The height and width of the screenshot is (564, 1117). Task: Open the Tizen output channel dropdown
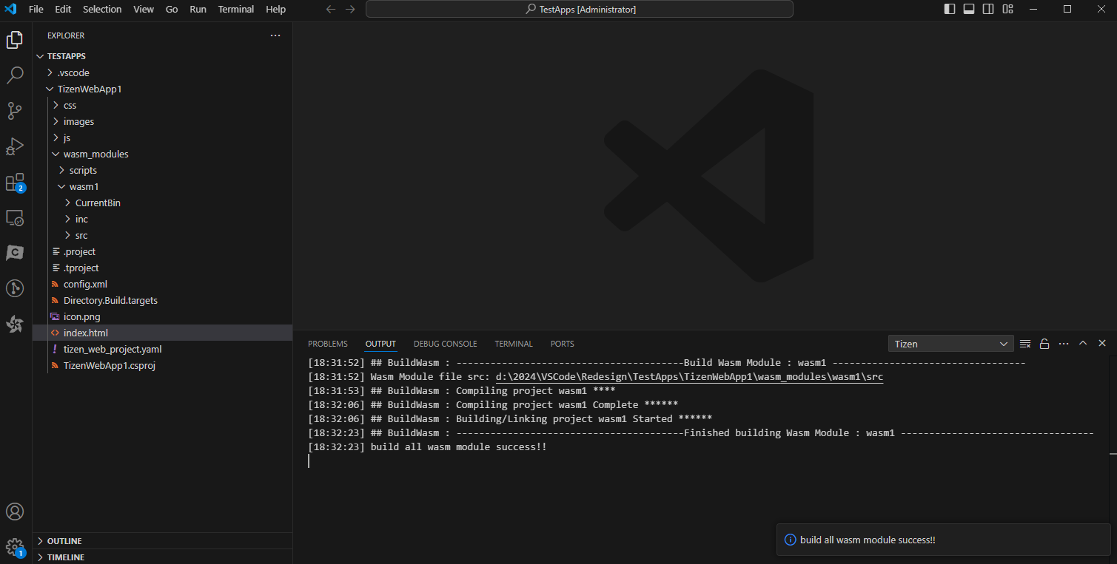click(x=950, y=343)
